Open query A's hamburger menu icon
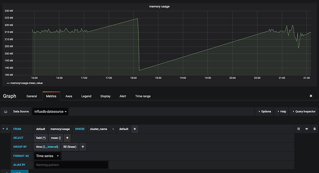Viewport: 319px width, 173px height. click(x=299, y=129)
